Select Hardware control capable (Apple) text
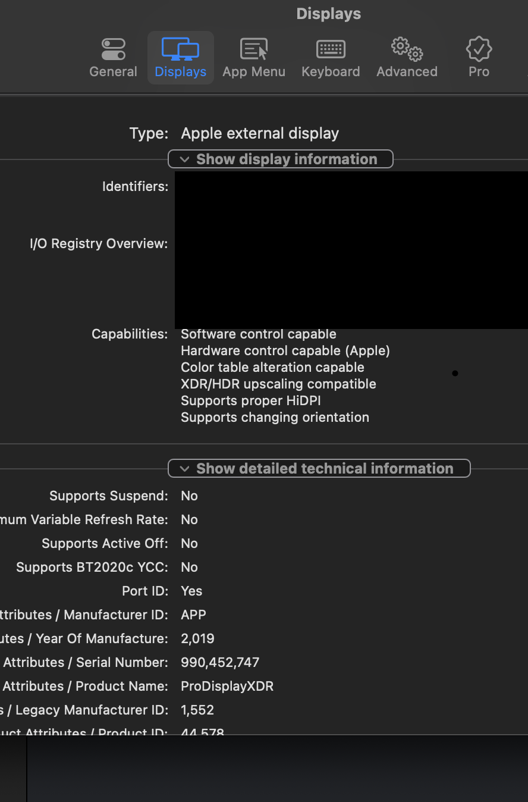528x802 pixels. click(x=285, y=351)
